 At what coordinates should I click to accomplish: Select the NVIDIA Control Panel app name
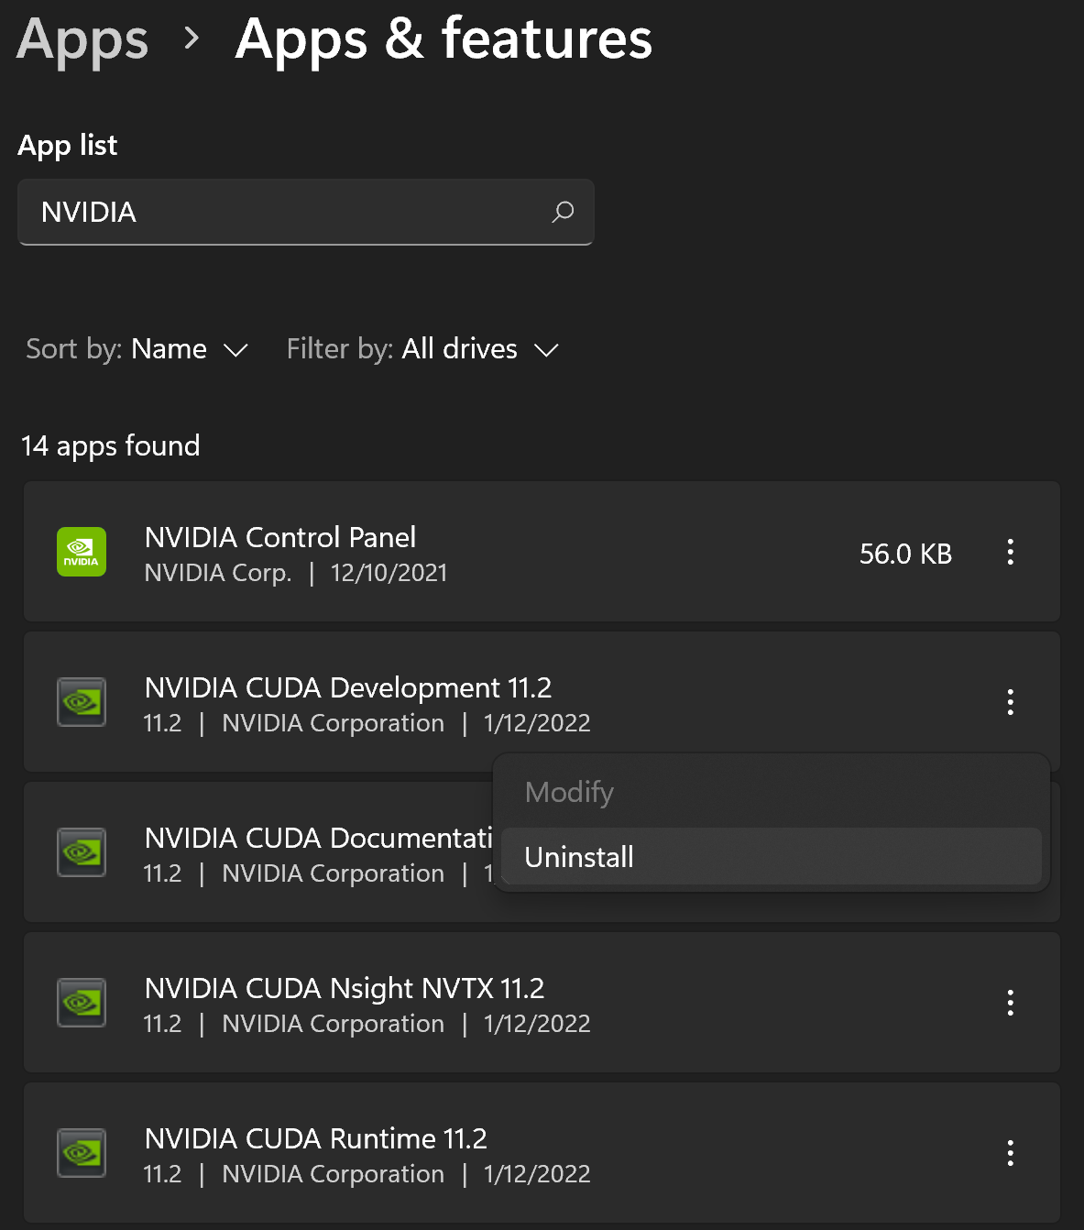pos(280,537)
